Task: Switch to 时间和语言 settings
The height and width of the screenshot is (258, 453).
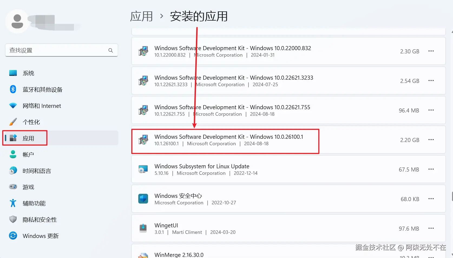Action: click(62, 171)
